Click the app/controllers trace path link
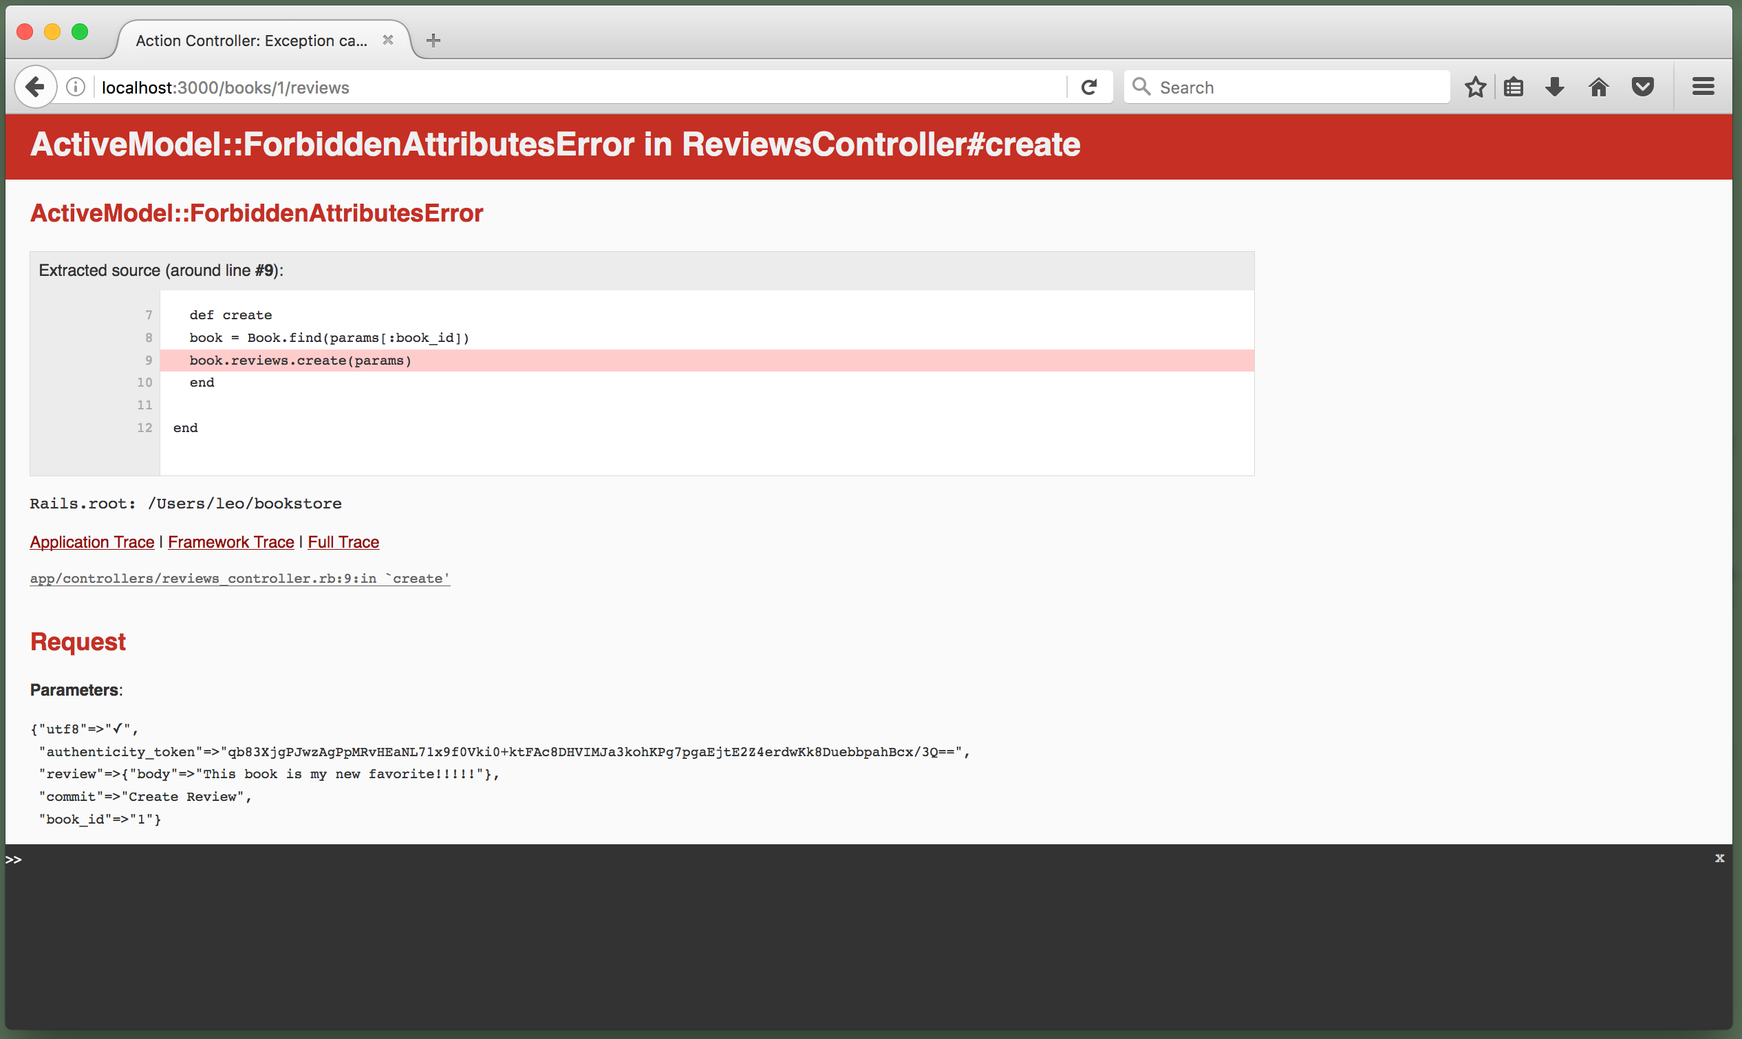 [x=239, y=577]
